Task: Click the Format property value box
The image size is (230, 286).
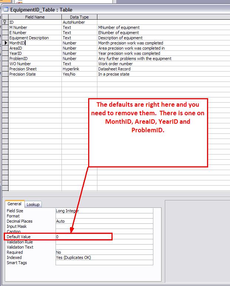Action: coord(104,216)
